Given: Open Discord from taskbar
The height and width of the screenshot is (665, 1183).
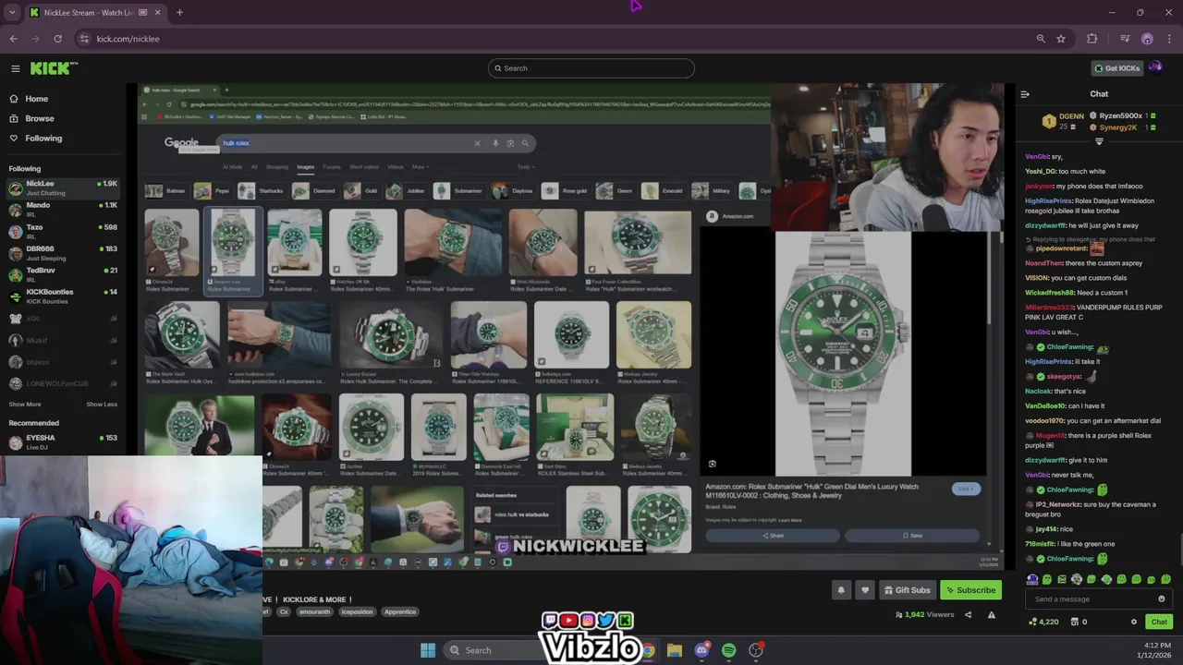Looking at the screenshot, I should [701, 650].
